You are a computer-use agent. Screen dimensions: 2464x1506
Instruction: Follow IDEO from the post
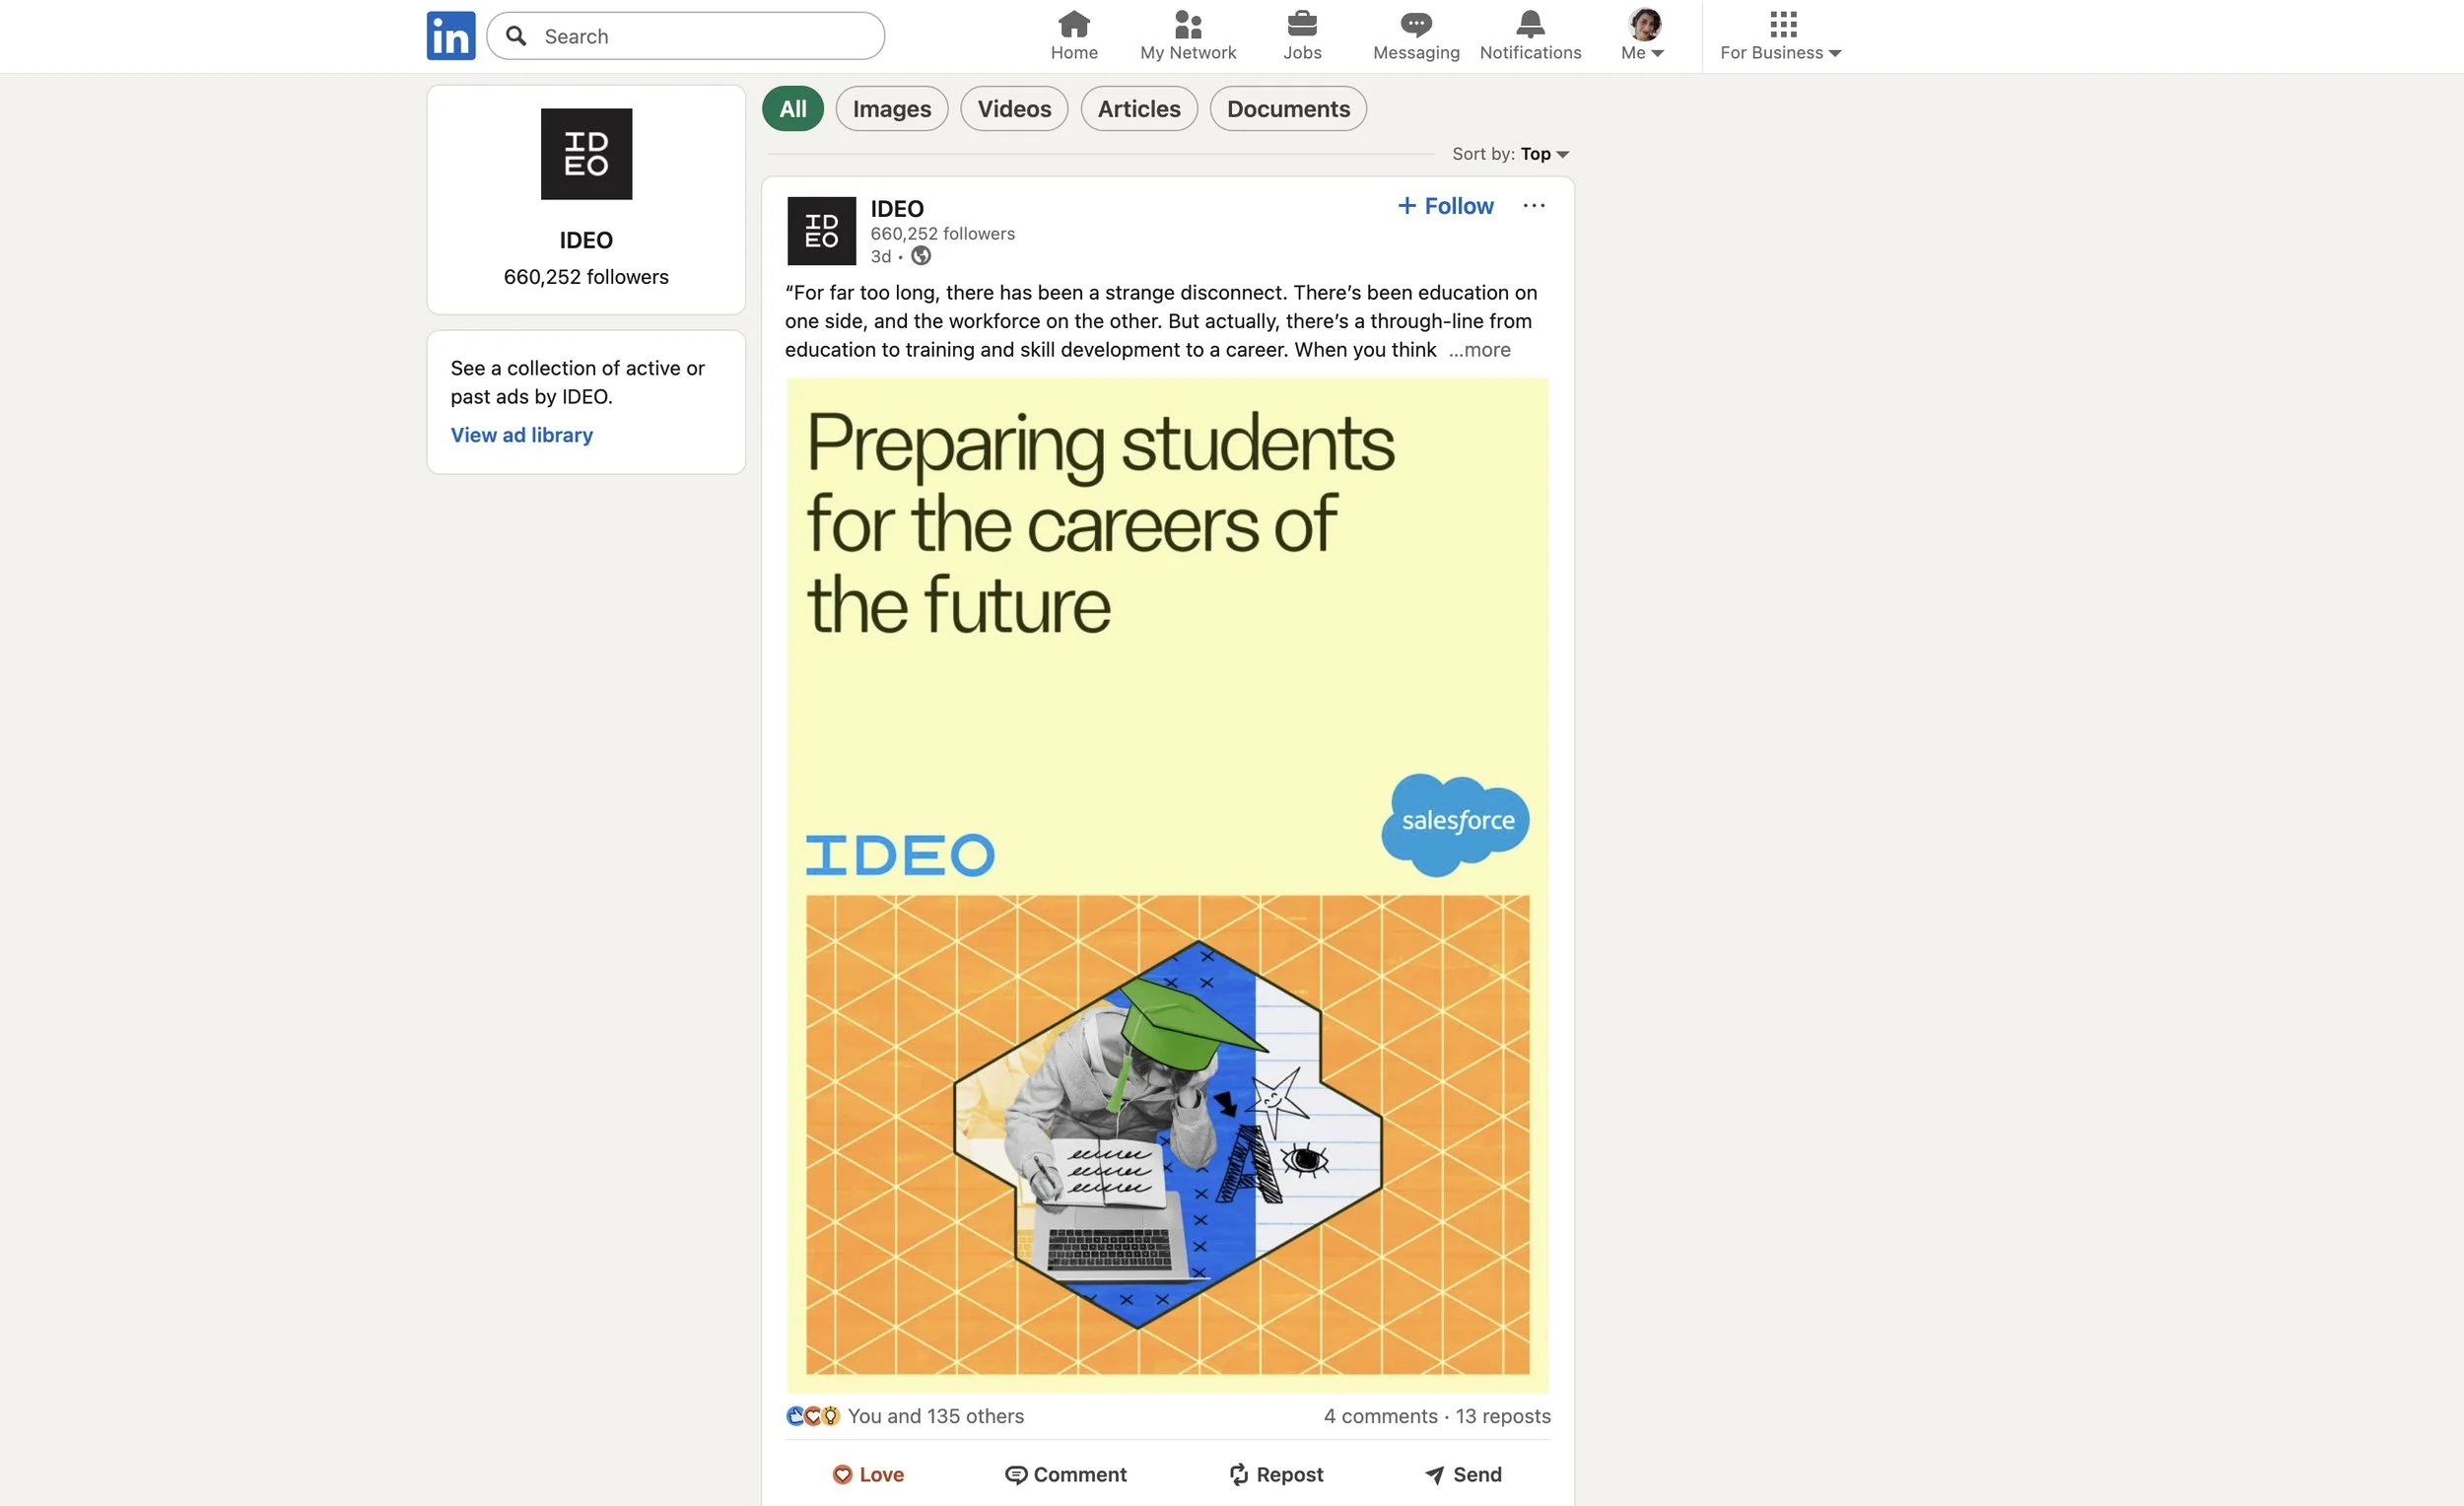(x=1445, y=206)
